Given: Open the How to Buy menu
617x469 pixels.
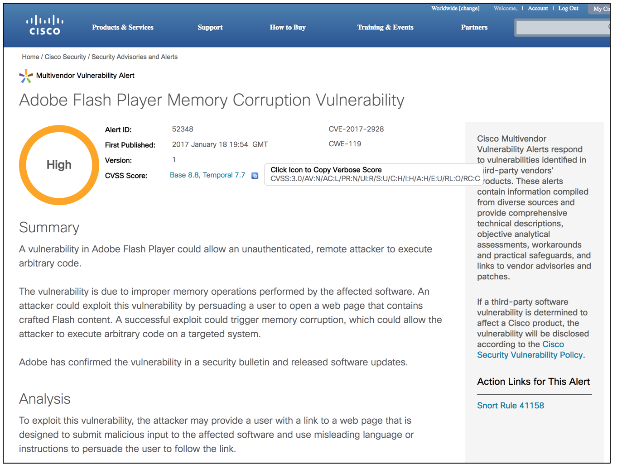Looking at the screenshot, I should click(x=287, y=28).
